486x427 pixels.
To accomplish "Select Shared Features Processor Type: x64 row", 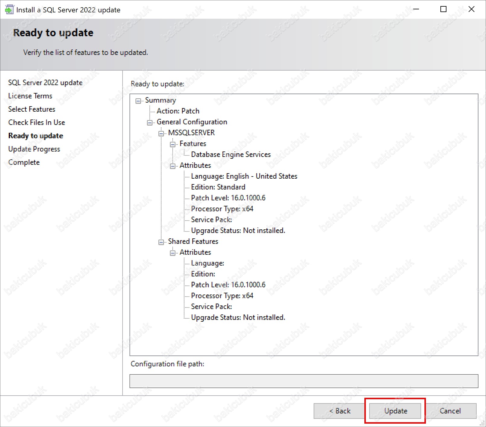I will click(222, 296).
